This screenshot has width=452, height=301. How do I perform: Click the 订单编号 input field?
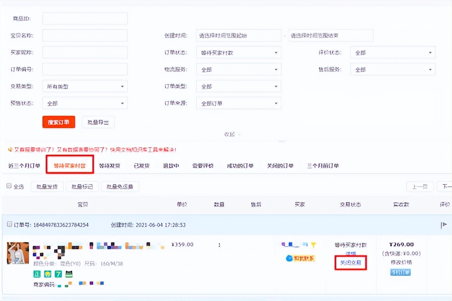[x=84, y=69]
